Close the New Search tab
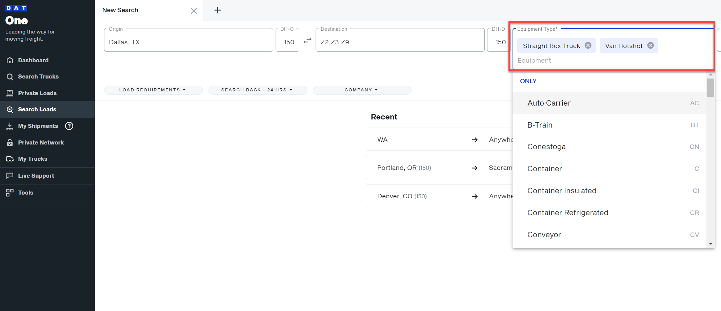The image size is (721, 311). tap(194, 10)
